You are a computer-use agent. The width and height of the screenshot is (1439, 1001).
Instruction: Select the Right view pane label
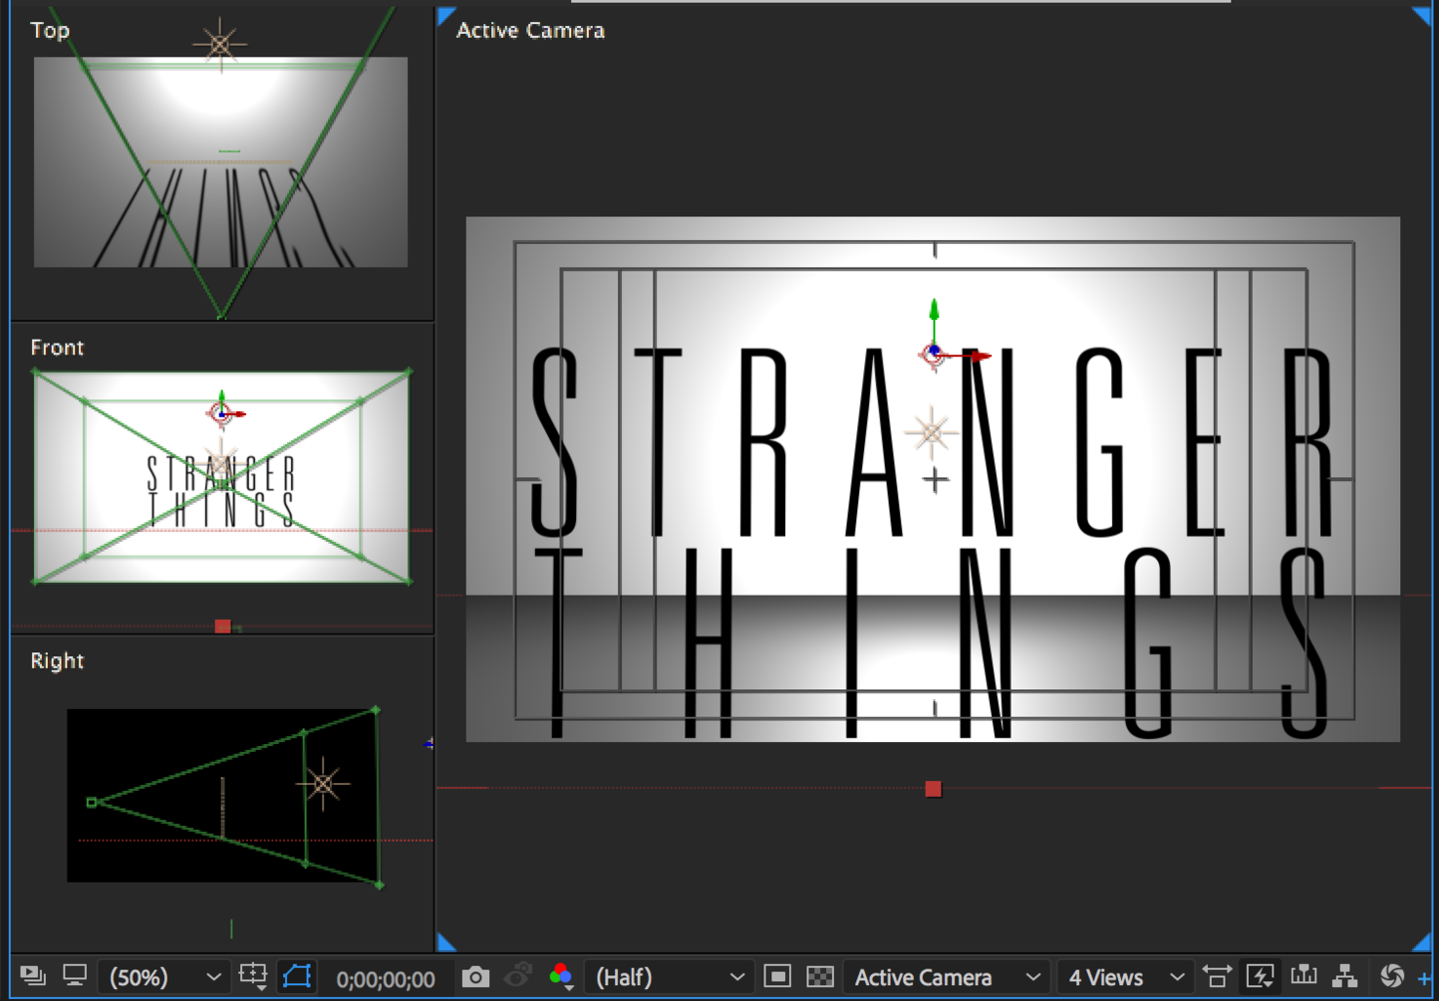(57, 661)
